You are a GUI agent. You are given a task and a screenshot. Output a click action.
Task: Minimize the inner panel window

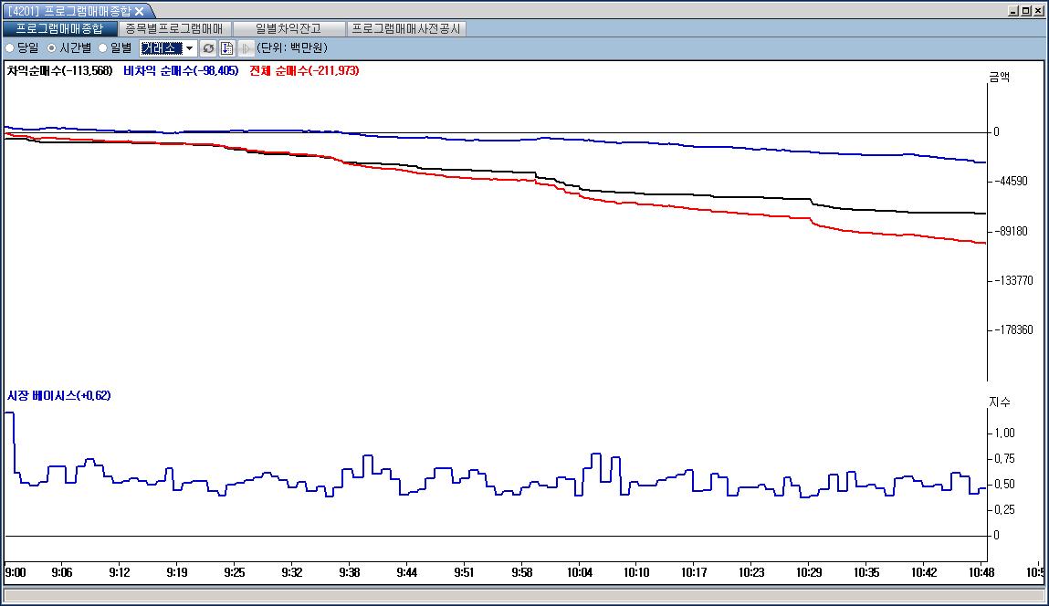(1014, 11)
